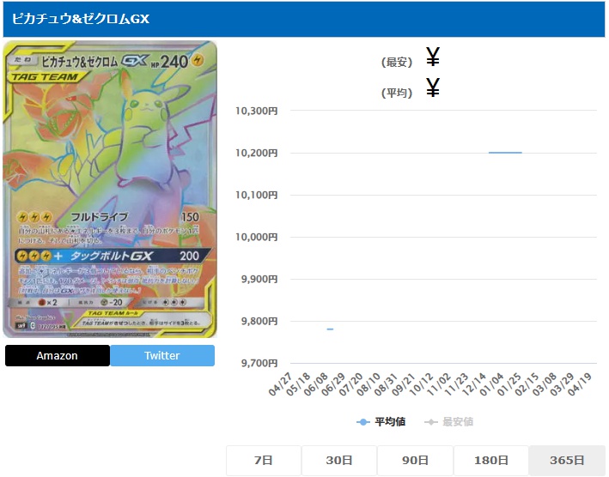This screenshot has height=477, width=609.
Task: Select the 30日 period tab
Action: [x=339, y=461]
